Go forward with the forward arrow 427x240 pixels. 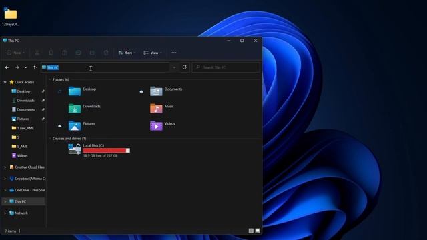point(17,67)
